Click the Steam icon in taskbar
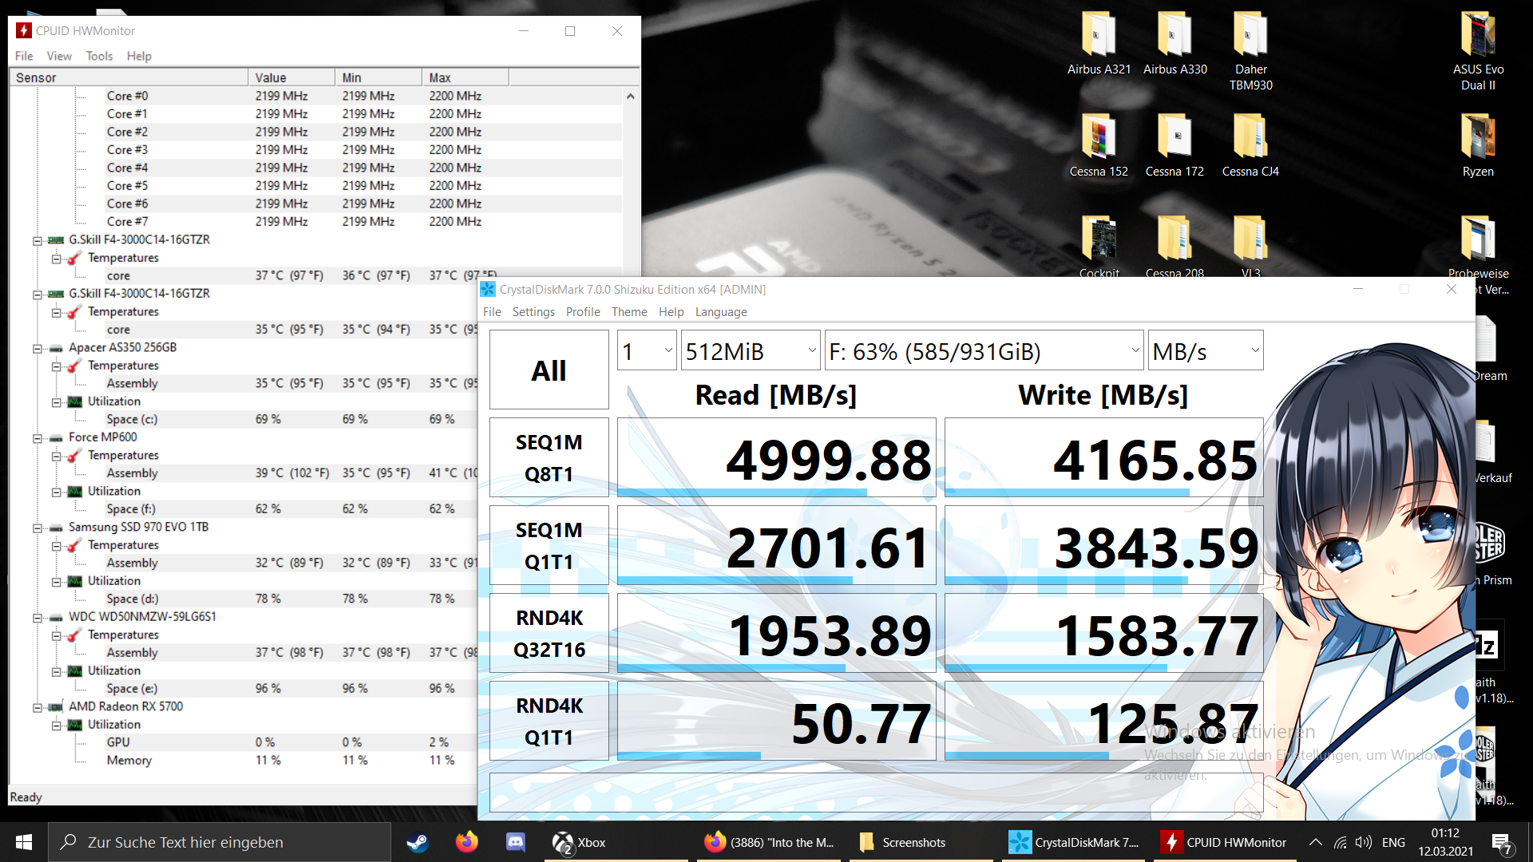 tap(418, 842)
